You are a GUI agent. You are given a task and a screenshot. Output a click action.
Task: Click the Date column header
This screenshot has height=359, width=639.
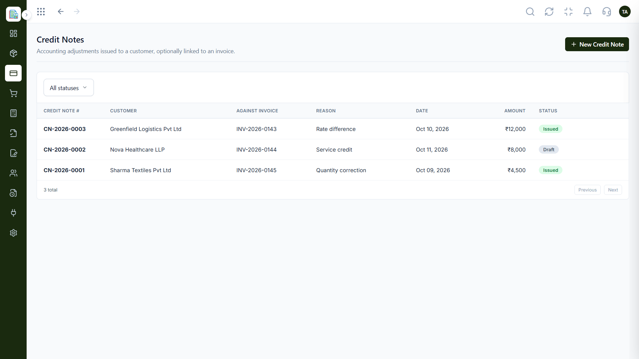pos(422,111)
